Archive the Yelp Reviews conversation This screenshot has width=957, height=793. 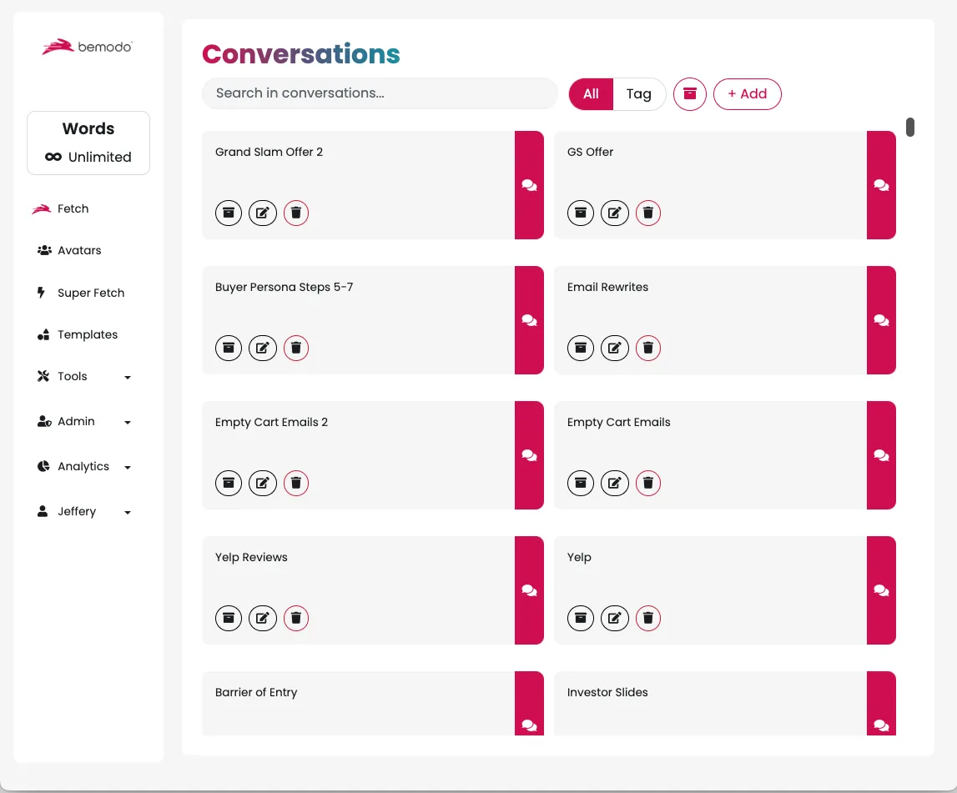[x=229, y=618]
